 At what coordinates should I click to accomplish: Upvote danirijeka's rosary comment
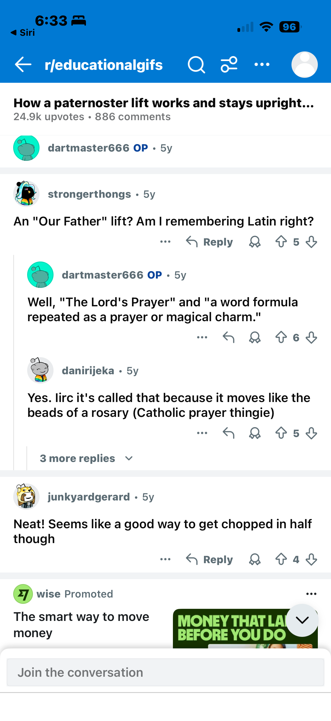click(x=281, y=433)
